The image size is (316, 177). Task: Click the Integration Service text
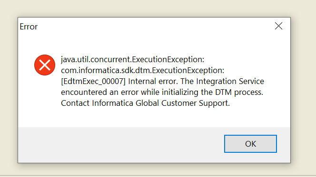(x=230, y=81)
